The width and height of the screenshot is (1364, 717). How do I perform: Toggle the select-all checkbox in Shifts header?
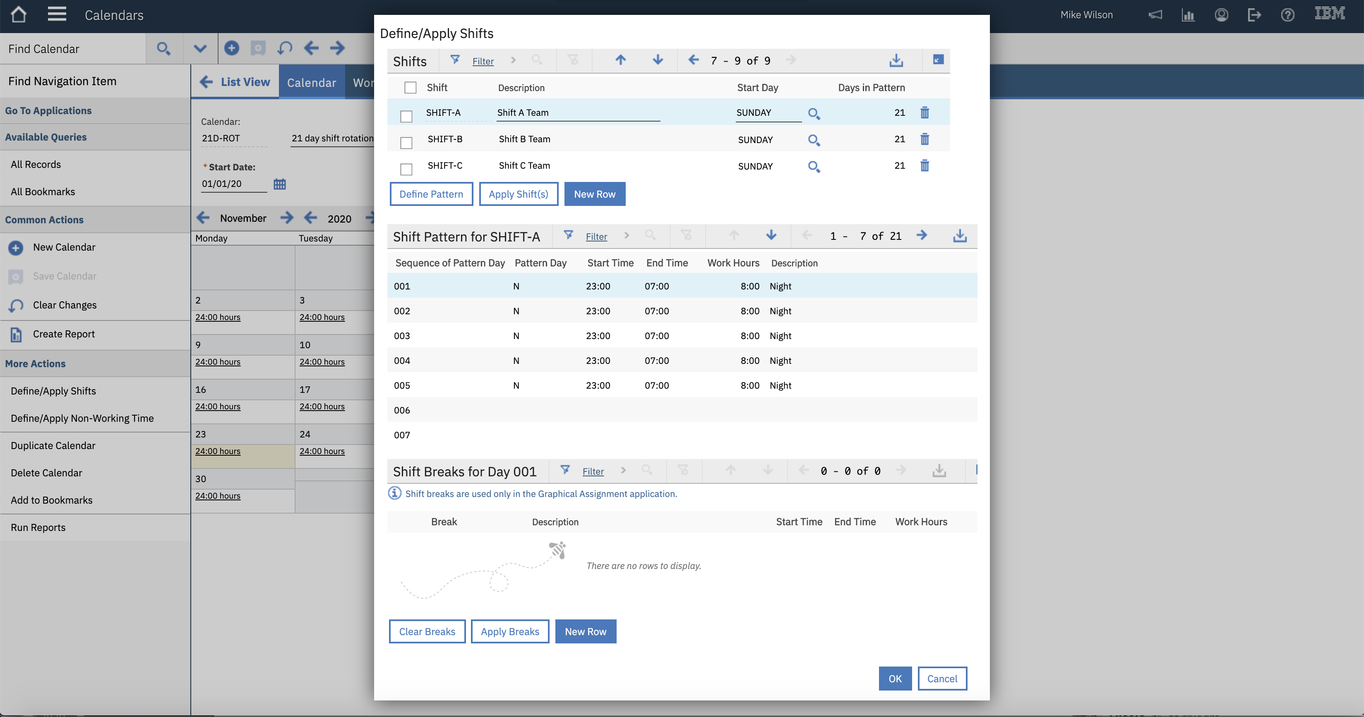tap(411, 88)
